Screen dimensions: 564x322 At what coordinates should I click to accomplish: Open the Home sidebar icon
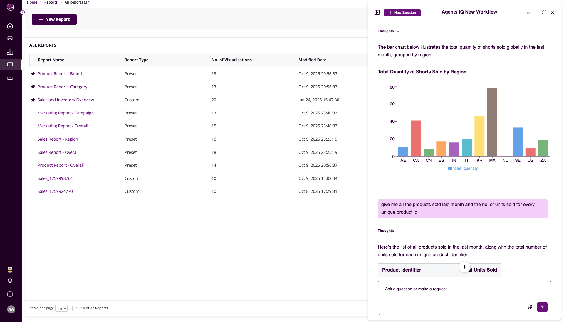coord(10,26)
